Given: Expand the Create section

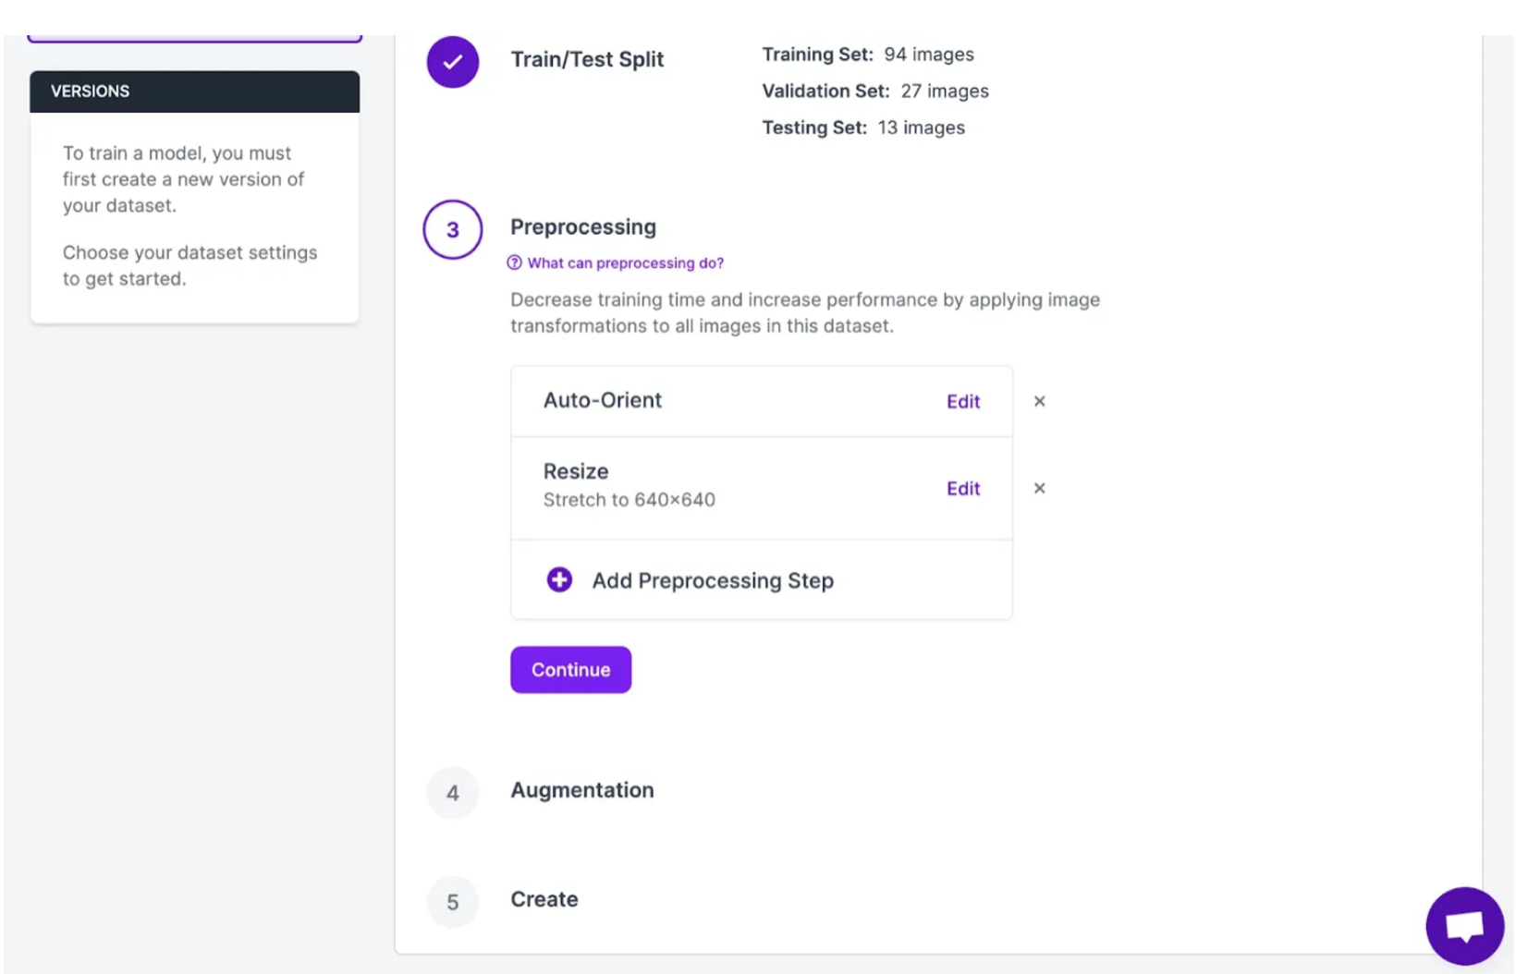Looking at the screenshot, I should pos(544,899).
